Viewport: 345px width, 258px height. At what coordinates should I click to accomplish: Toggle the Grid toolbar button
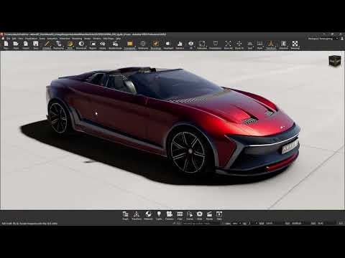pos(250,44)
